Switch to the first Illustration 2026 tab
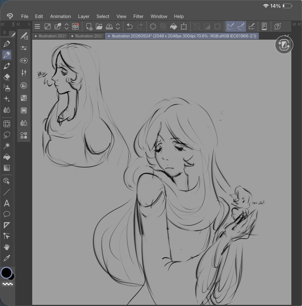This screenshot has width=302, height=306. pyautogui.click(x=50, y=36)
